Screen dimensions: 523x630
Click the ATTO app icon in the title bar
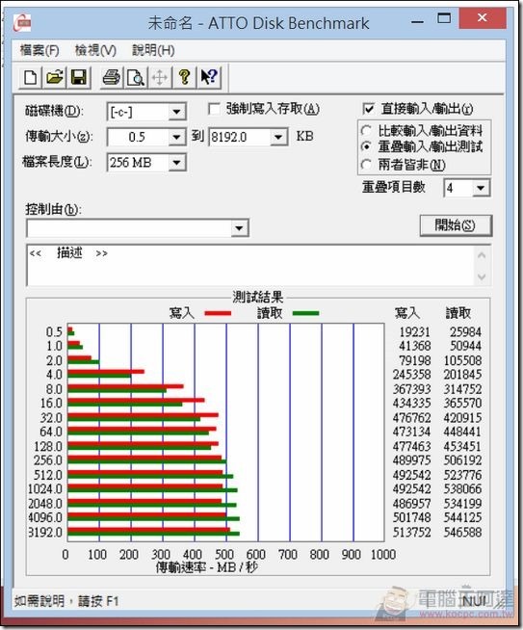tap(22, 23)
